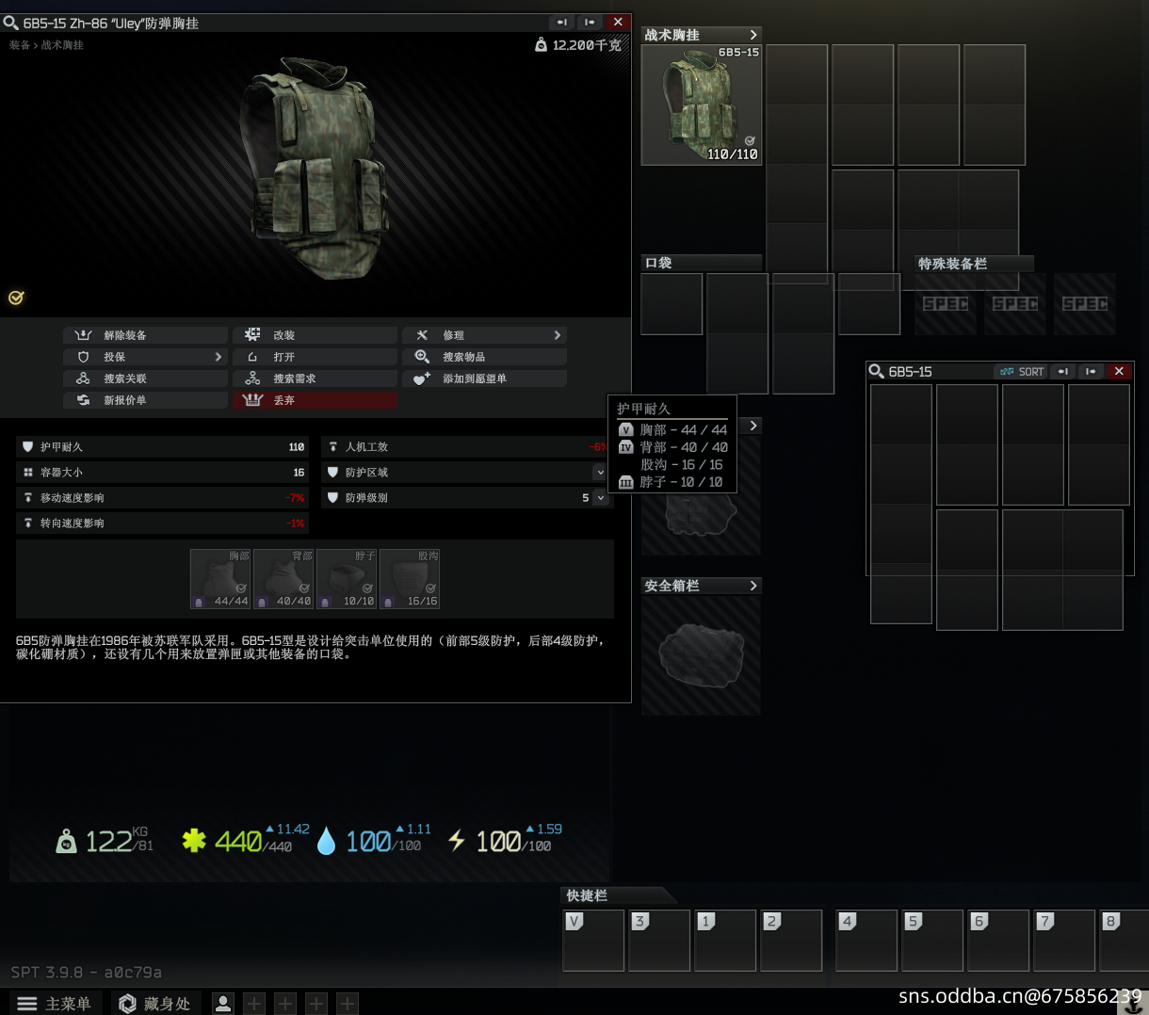Viewport: 1149px width, 1015px height.
Task: Click the 搜索关联 linked-search icon
Action: click(x=83, y=379)
